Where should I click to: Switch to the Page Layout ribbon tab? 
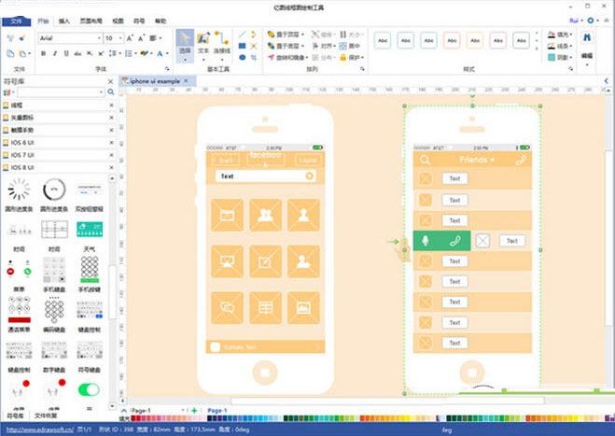[91, 21]
